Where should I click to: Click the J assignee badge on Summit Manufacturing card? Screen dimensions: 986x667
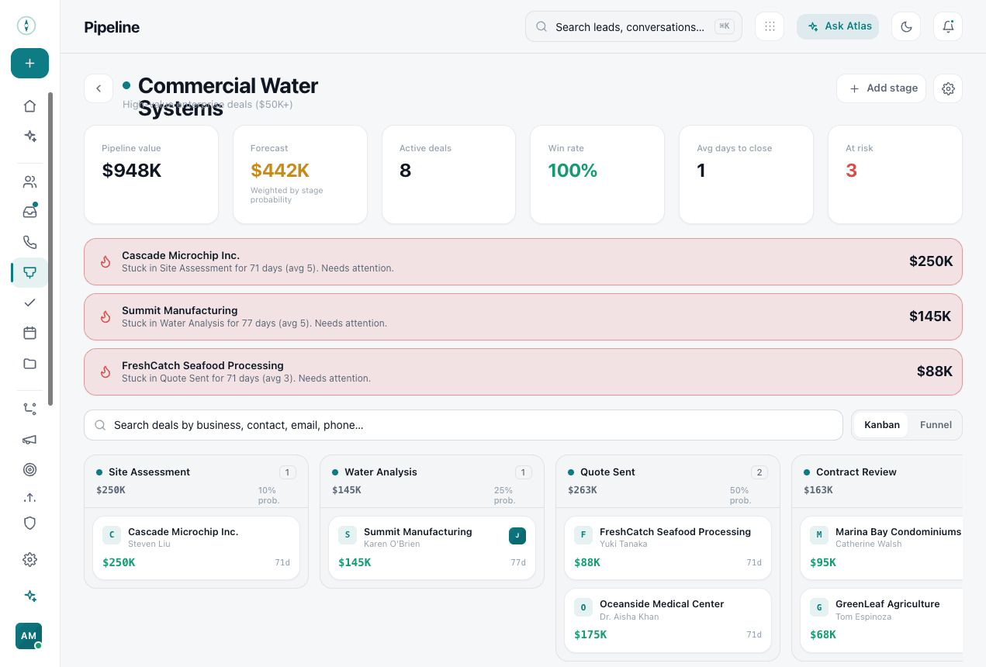pyautogui.click(x=517, y=535)
